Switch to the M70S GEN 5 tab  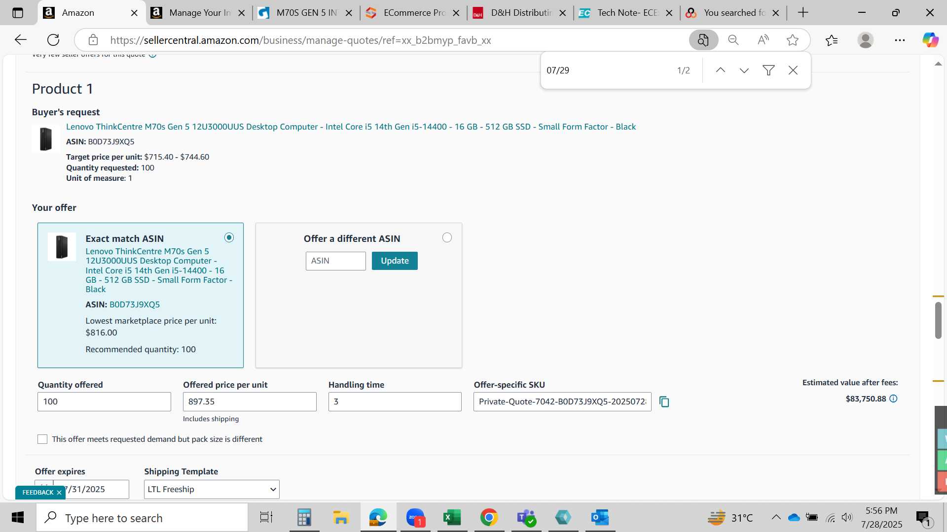tap(307, 13)
